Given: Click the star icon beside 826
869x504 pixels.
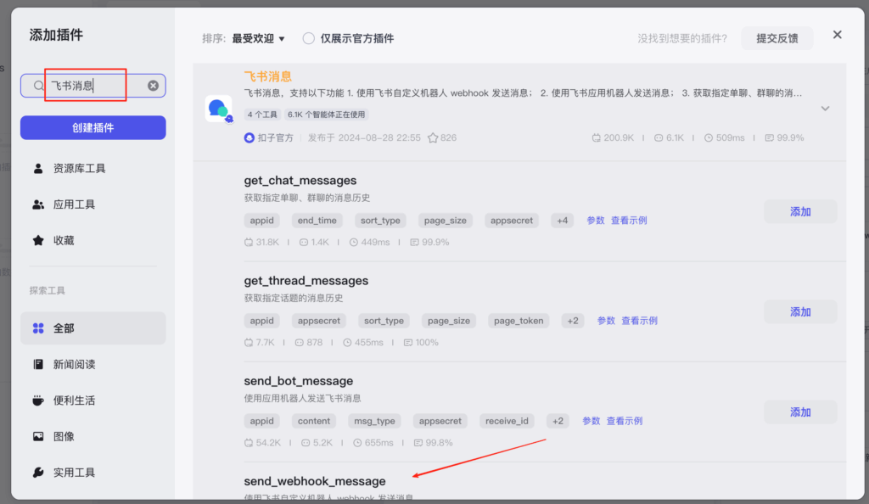Looking at the screenshot, I should click(433, 138).
